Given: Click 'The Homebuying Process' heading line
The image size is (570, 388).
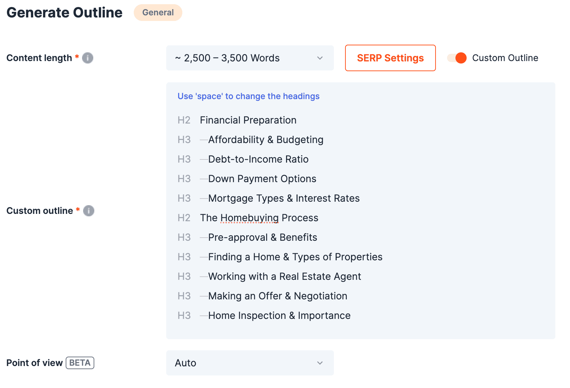Looking at the screenshot, I should pyautogui.click(x=259, y=218).
